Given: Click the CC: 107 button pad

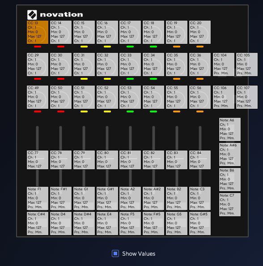Looking at the screenshot, I should coord(247,97).
